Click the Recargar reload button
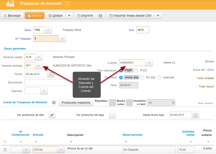This screenshot has width=216, height=154. (12, 16)
